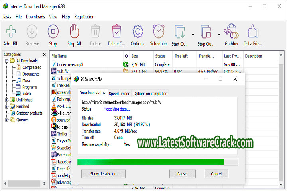Select the mult.flv file icon in list
Screen dimensions: 287x191
(54, 71)
